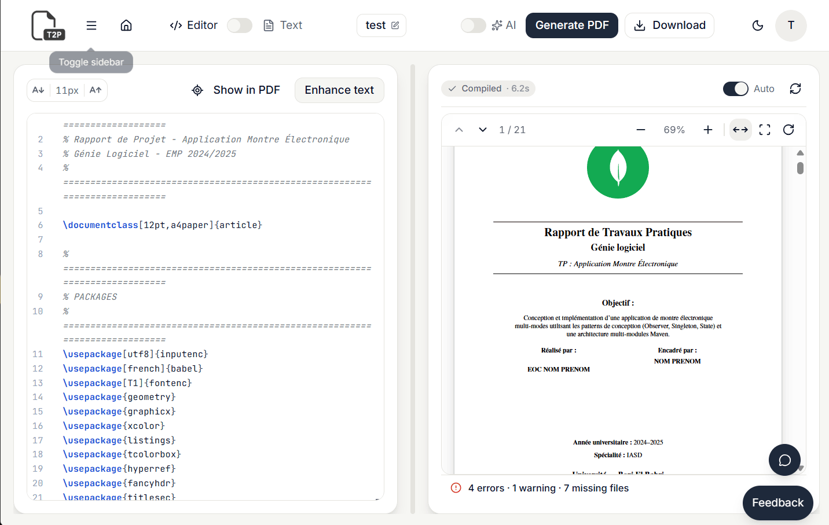Recompile with the refresh icon beside Auto
This screenshot has width=829, height=525.
(795, 89)
